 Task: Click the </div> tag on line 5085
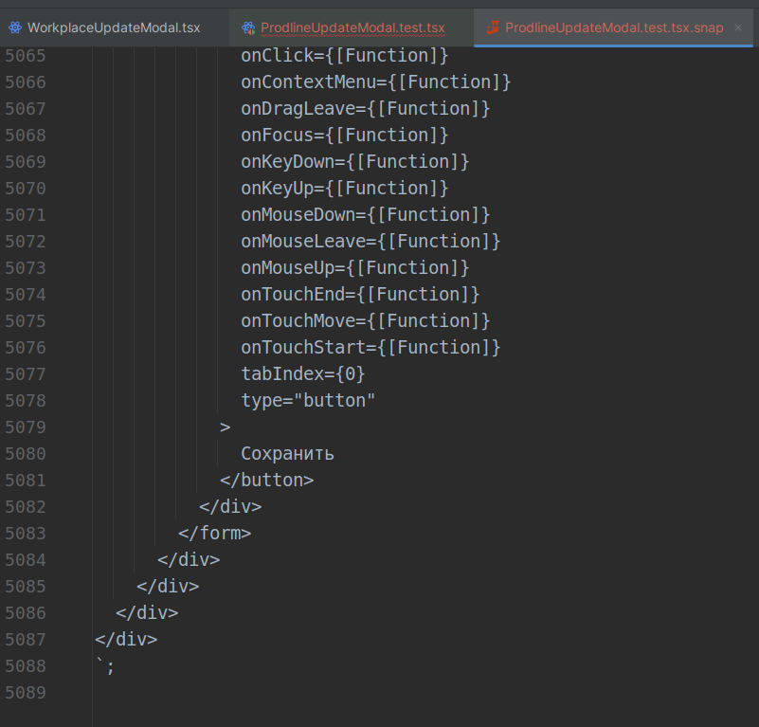[x=168, y=587]
